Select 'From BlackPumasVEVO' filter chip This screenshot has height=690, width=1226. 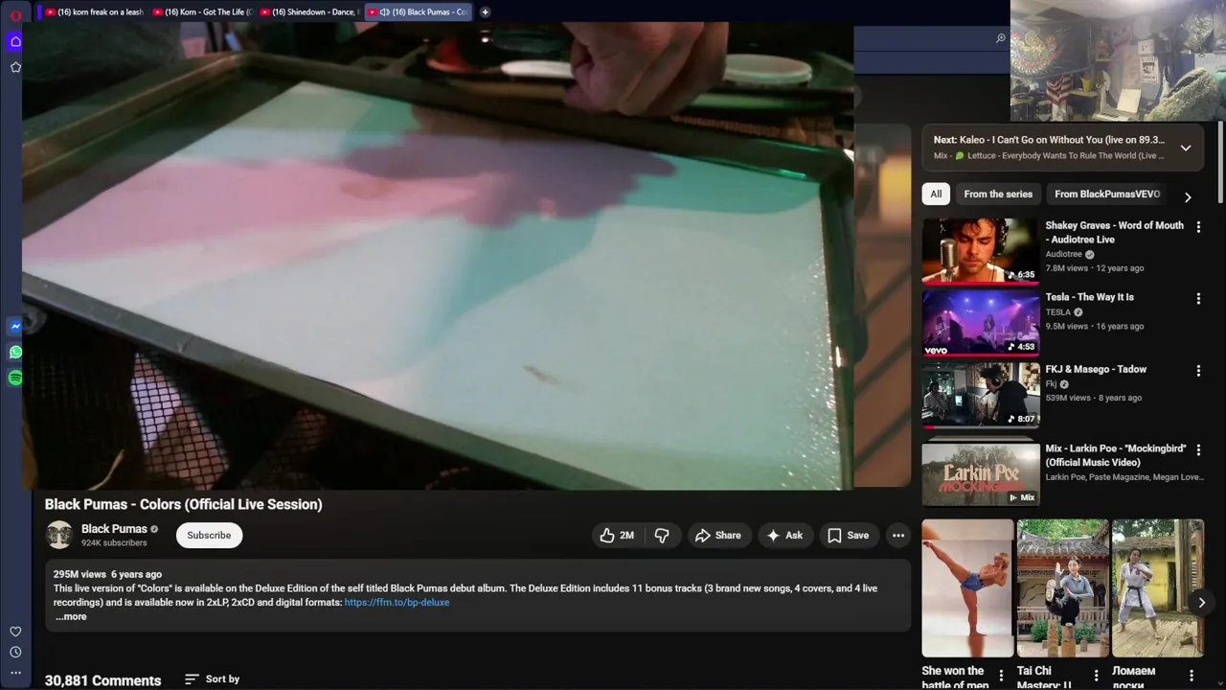point(1107,194)
